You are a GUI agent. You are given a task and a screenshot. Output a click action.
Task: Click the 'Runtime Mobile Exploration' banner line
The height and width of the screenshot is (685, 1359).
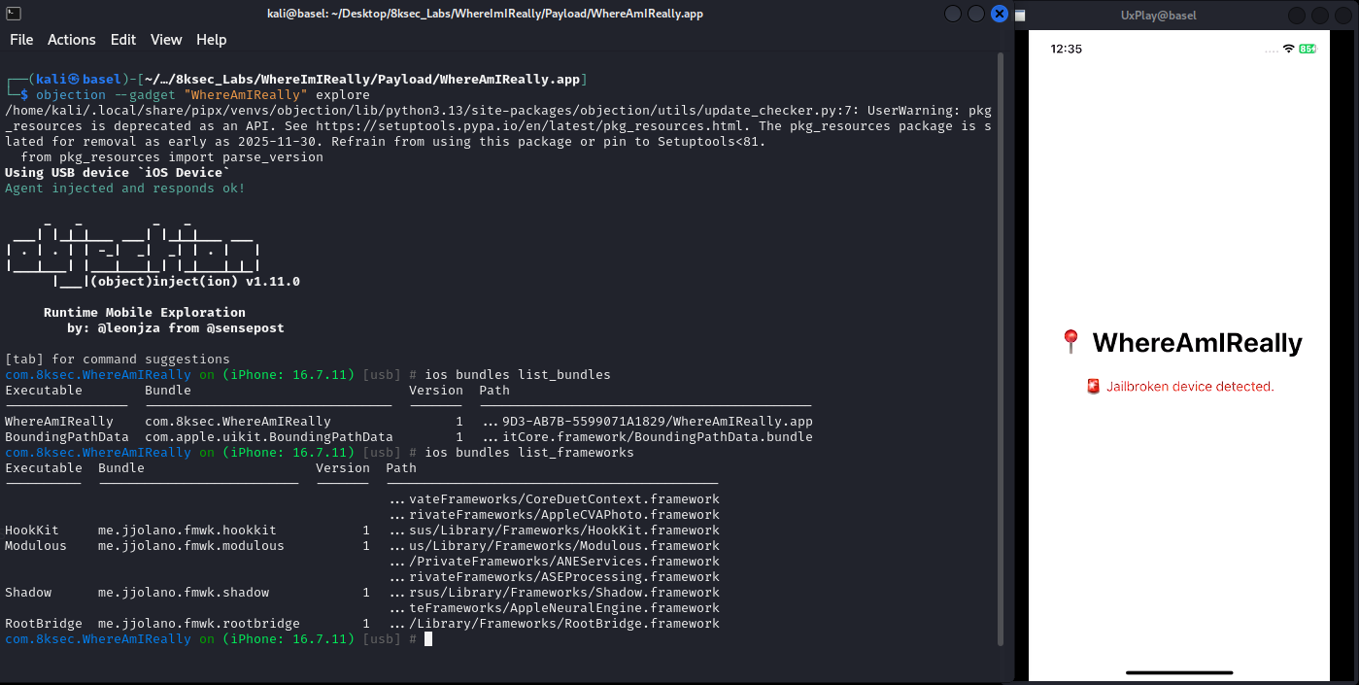click(x=145, y=313)
